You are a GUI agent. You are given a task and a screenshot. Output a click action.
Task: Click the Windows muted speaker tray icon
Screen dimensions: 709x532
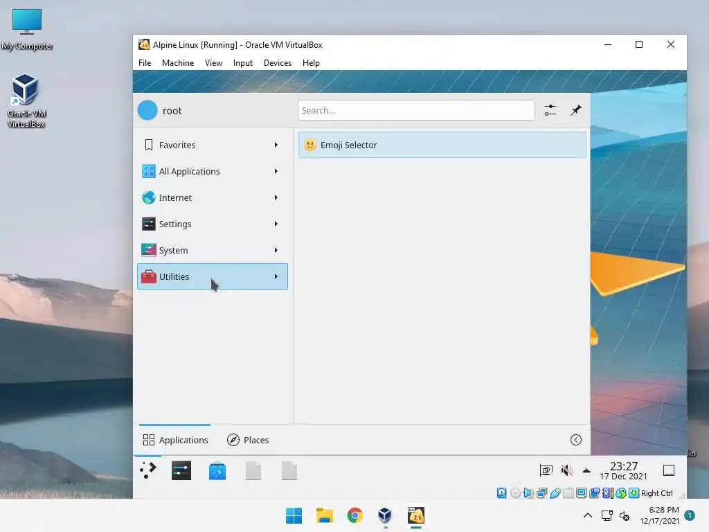point(625,515)
